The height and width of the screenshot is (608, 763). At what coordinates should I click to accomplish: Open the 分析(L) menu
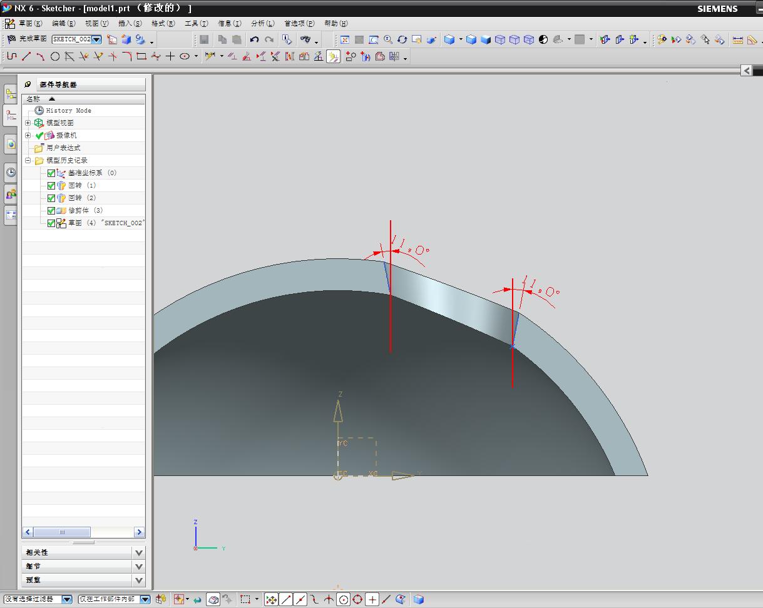tap(262, 24)
